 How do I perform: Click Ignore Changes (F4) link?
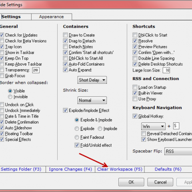pos(70,169)
